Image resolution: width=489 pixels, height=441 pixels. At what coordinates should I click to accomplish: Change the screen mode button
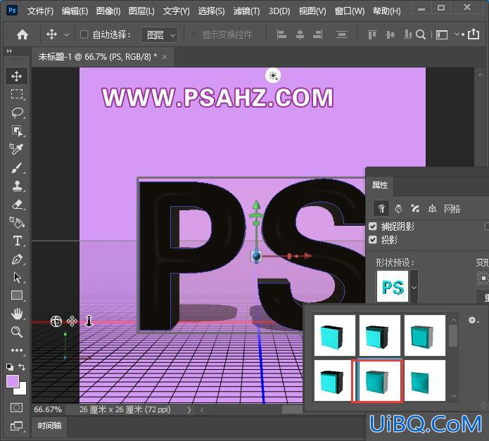click(16, 426)
